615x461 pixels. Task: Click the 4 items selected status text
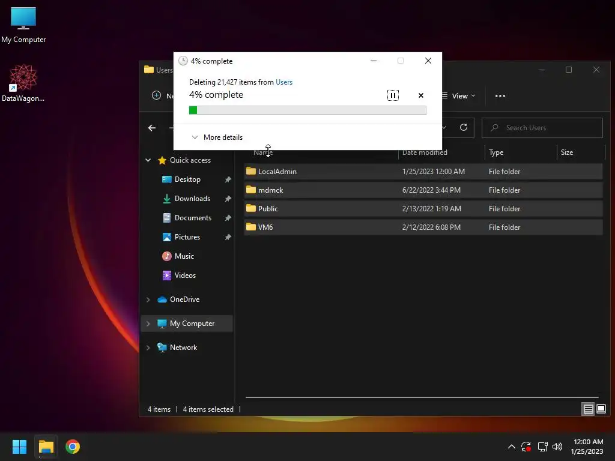208,409
